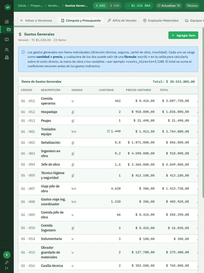Click TOTAL column header
Image resolution: width=204 pixels, height=273 pixels.
(164, 90)
